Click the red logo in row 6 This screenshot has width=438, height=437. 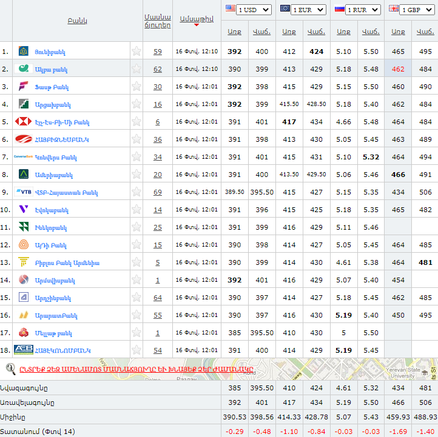point(24,139)
